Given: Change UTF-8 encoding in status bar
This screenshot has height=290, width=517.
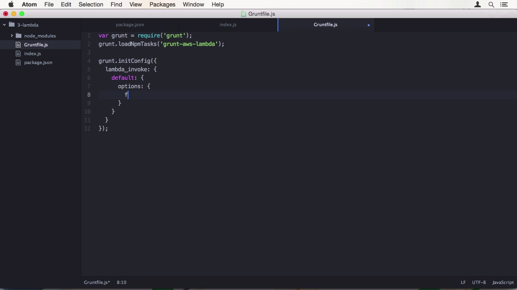Looking at the screenshot, I should (x=479, y=282).
